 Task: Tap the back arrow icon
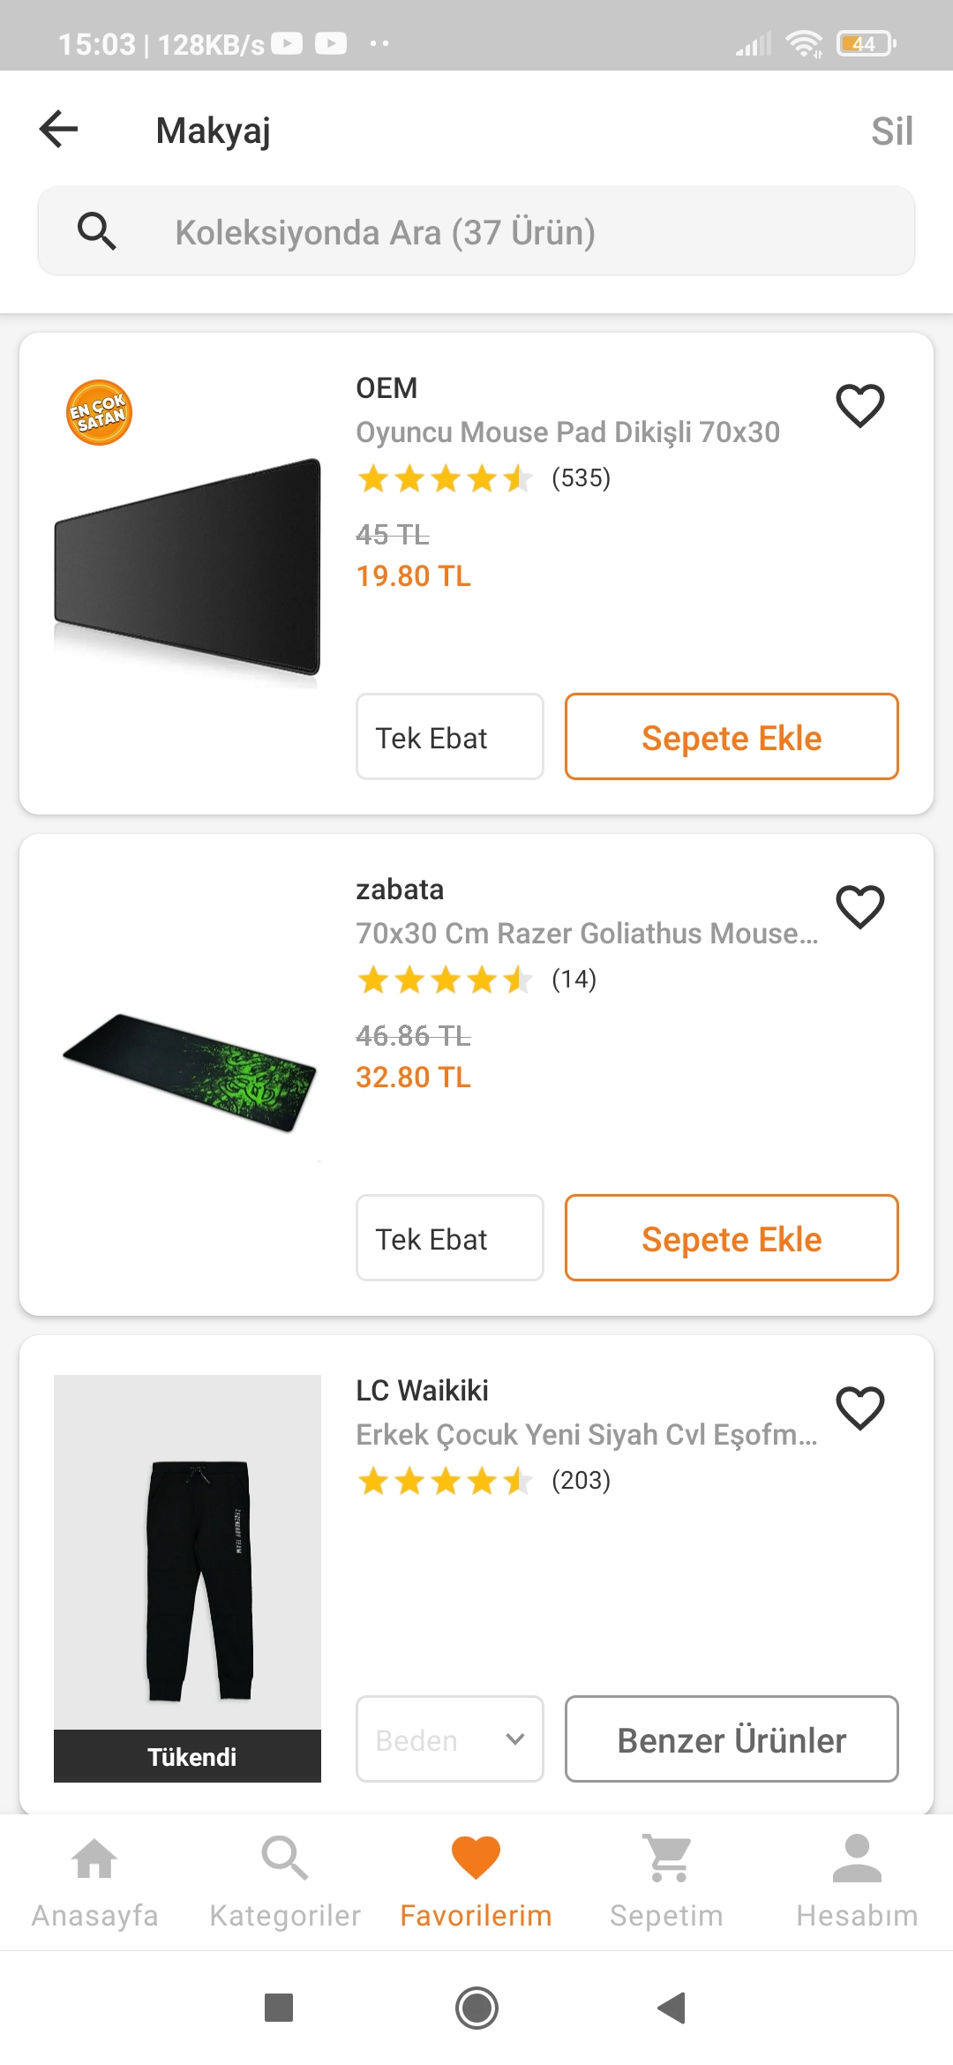pos(59,130)
